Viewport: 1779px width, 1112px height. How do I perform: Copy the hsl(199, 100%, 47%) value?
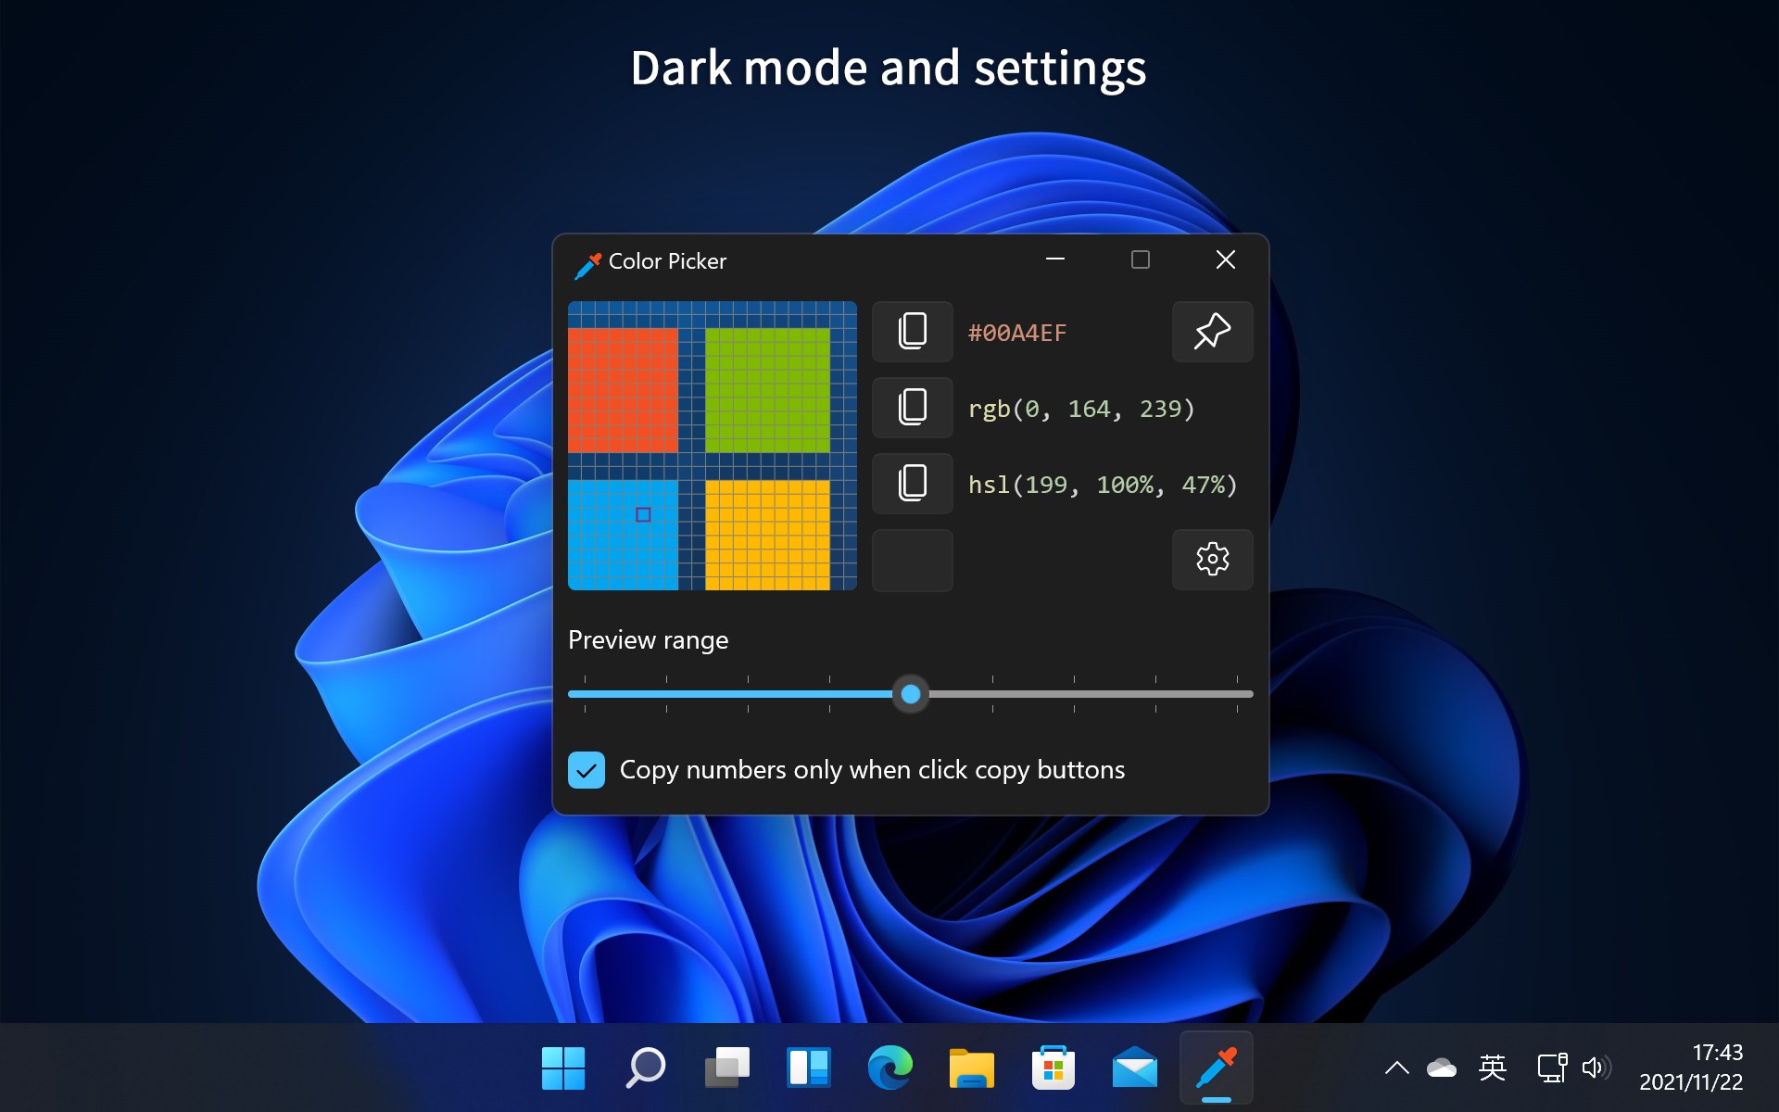click(912, 483)
